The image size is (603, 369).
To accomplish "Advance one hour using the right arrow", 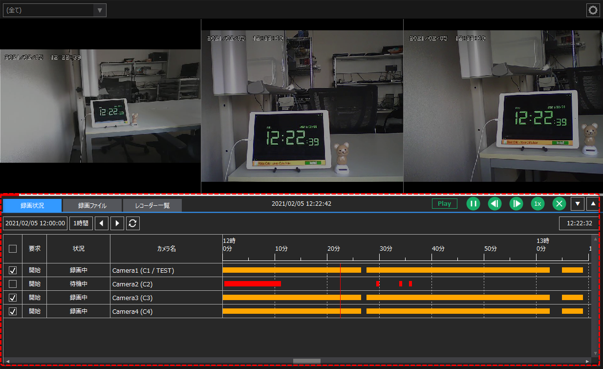I will pos(117,223).
